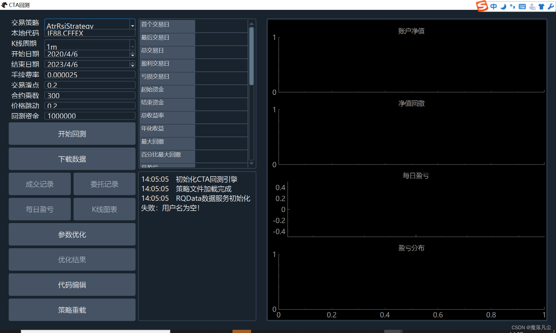The height and width of the screenshot is (333, 556).
Task: Click the Sogou input method logo
Action: [482, 6]
